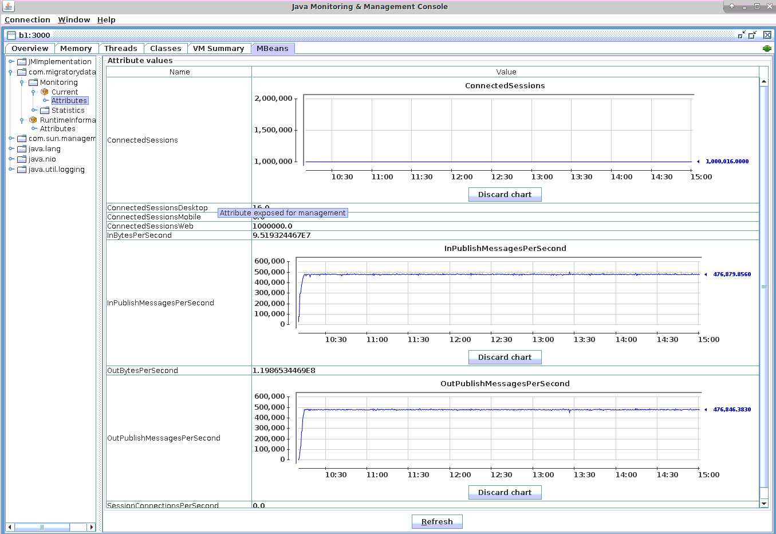776x534 pixels.
Task: Click the java.nio folder icon
Action: pos(22,159)
